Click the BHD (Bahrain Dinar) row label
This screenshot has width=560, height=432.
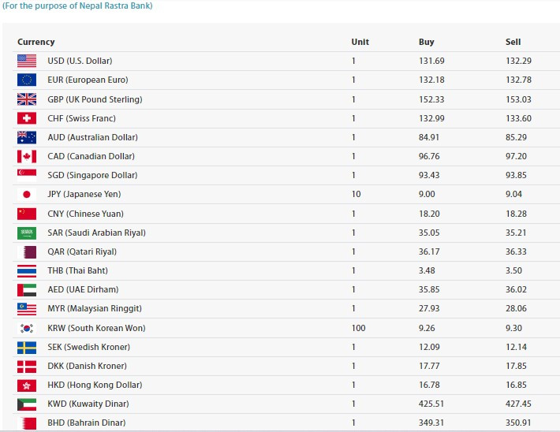point(87,423)
